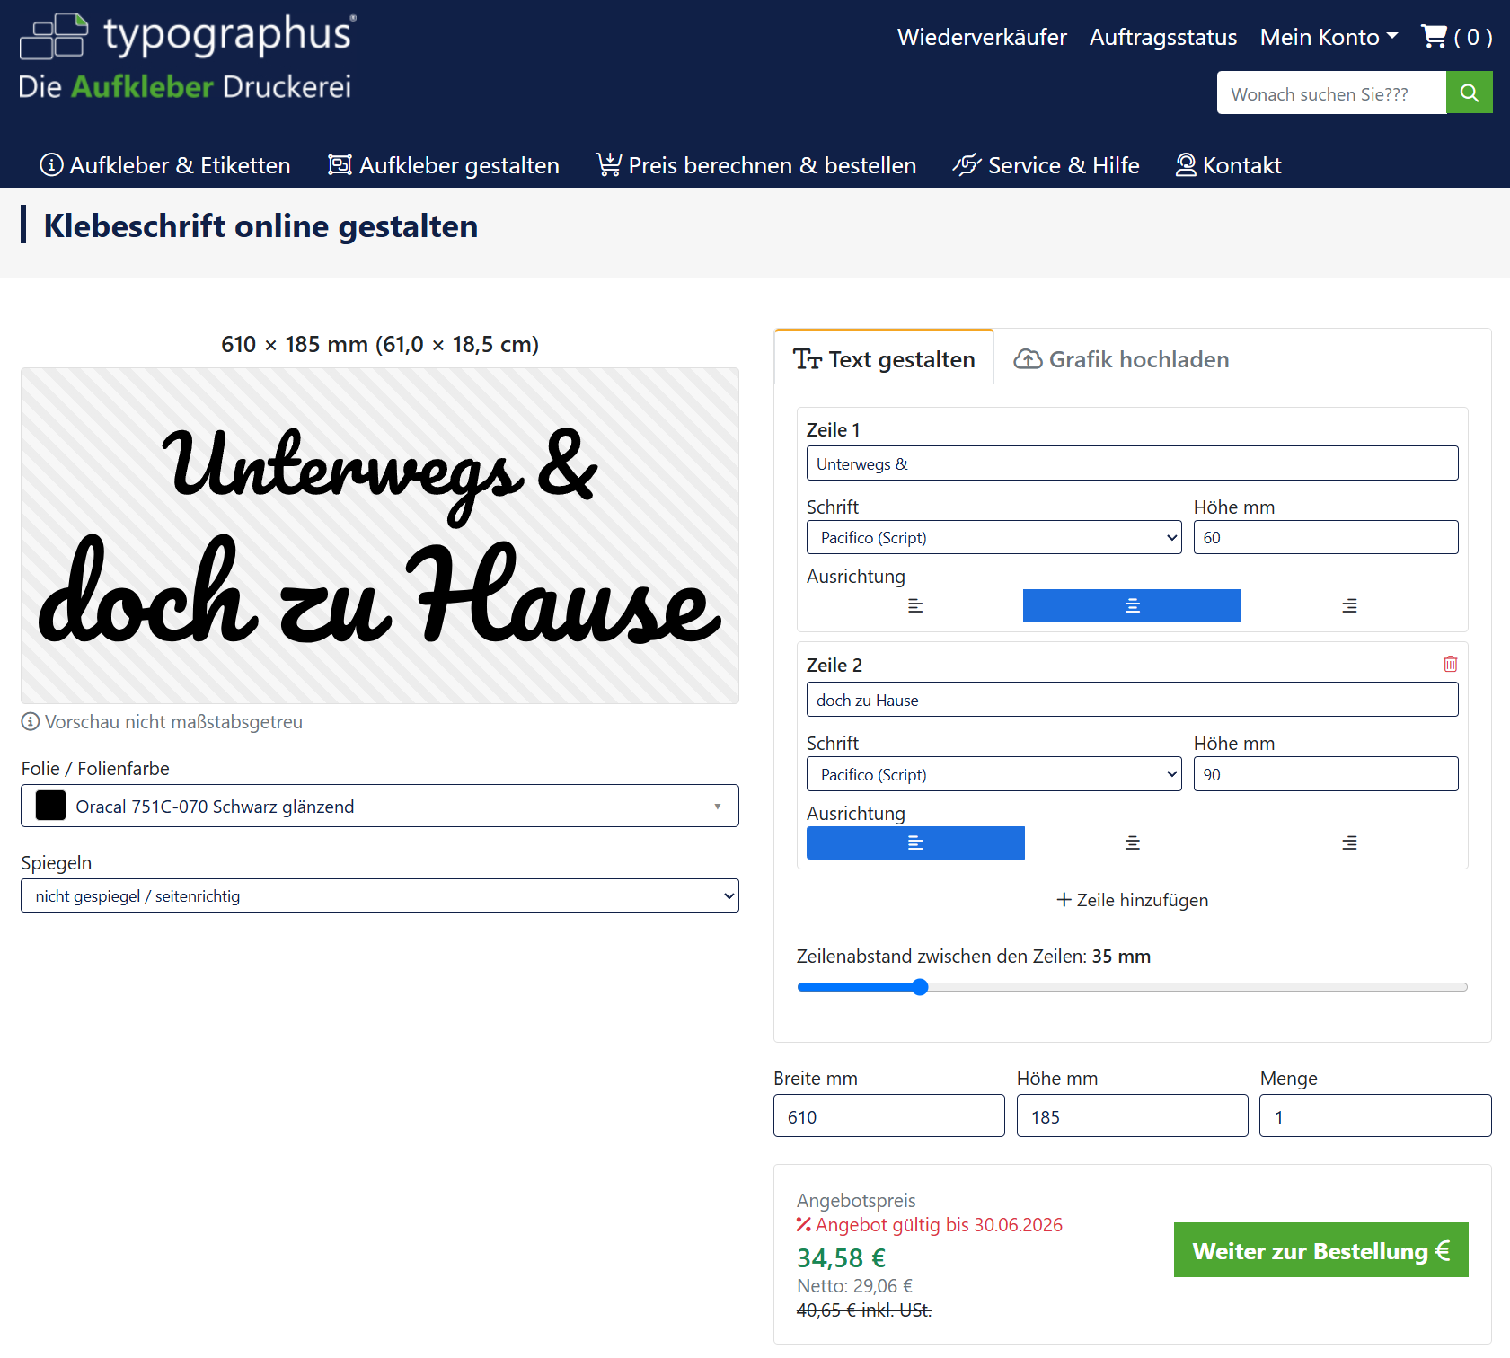Align Zeile 2 text right
The width and height of the screenshot is (1510, 1358).
1349,842
